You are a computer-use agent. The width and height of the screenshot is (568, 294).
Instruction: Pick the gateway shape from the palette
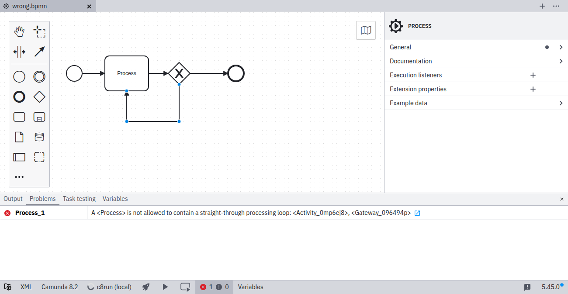pyautogui.click(x=39, y=97)
